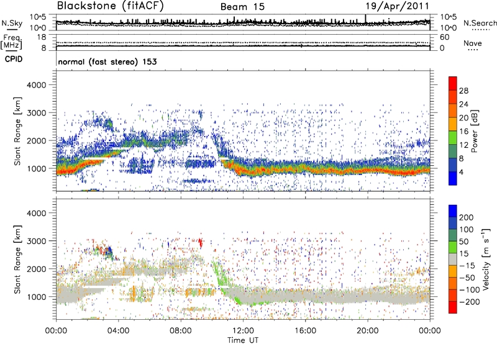Click the 18 frequency axis tick label
The image size is (497, 344).
(42, 37)
